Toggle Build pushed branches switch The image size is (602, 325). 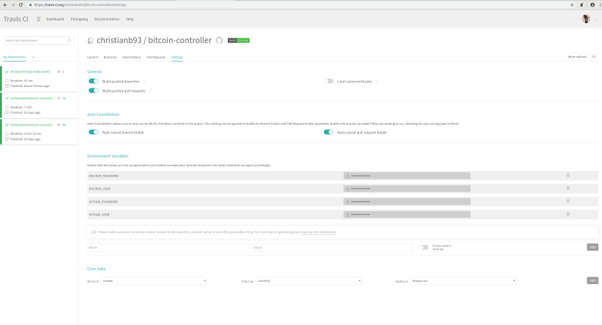94,81
